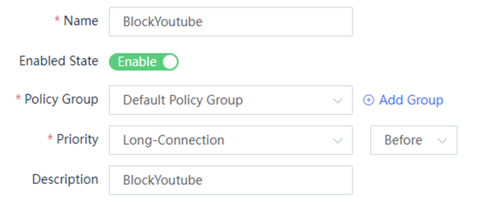Click the white knob of the Enable switch
Viewport: 481px width, 202px height.
[169, 62]
